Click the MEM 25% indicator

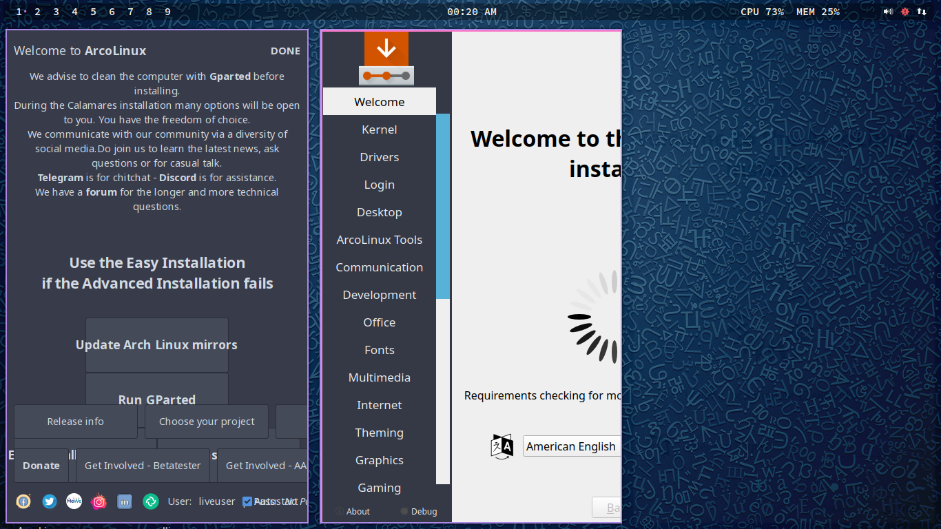tap(818, 12)
